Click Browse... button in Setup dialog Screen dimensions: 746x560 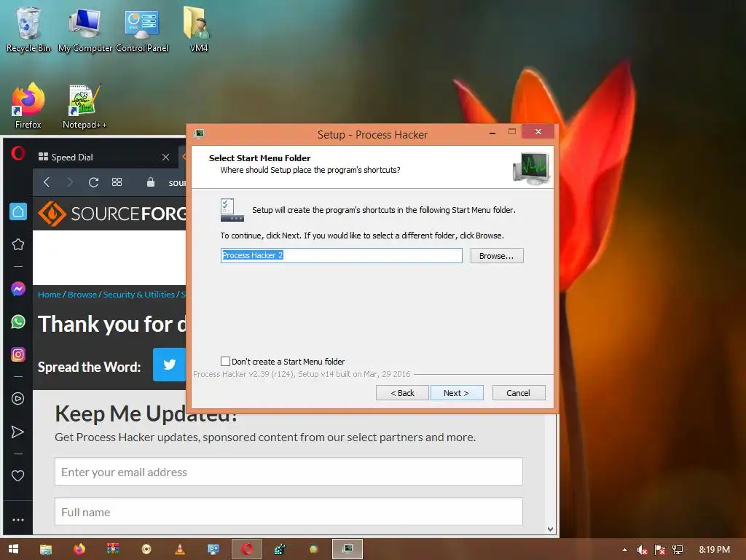coord(497,256)
